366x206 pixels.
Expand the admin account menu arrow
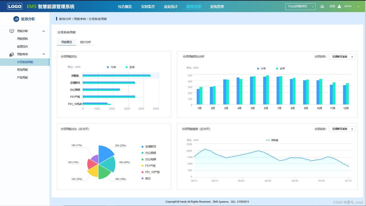point(358,6)
